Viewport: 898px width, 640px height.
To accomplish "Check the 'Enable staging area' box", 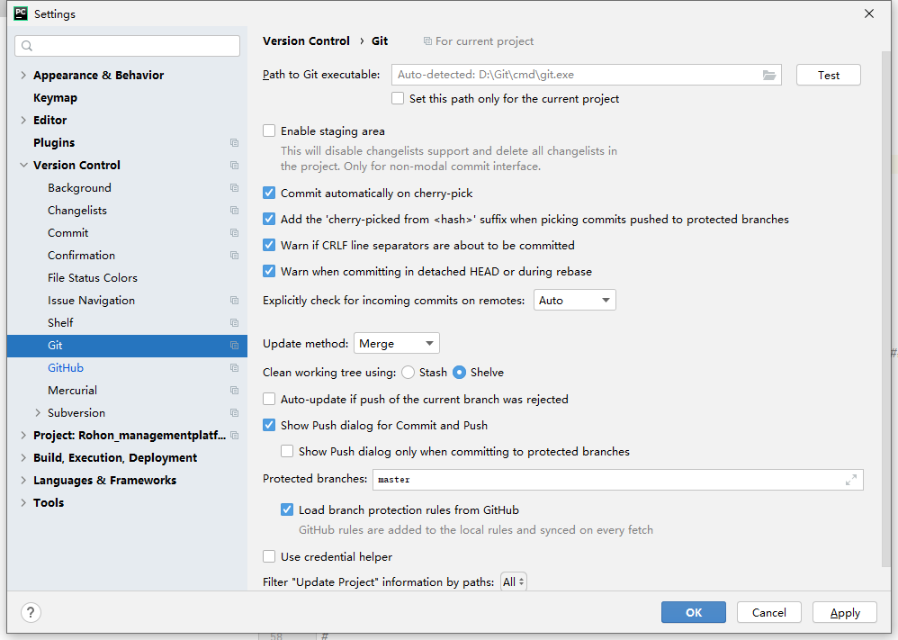I will pyautogui.click(x=269, y=131).
